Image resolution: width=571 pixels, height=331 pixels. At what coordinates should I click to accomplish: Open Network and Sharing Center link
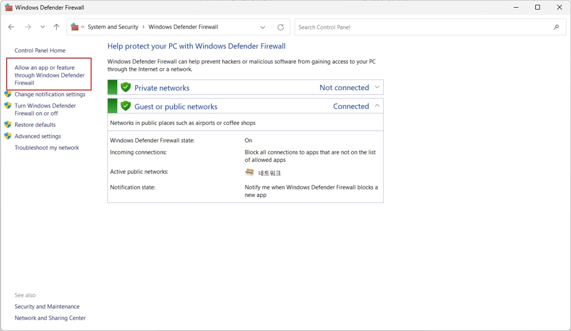pyautogui.click(x=50, y=318)
